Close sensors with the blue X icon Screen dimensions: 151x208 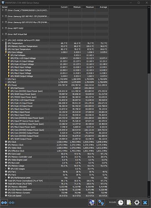(145, 203)
